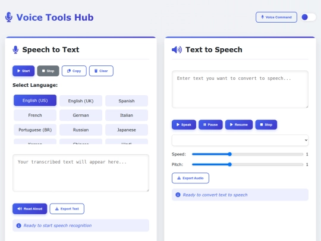Export the generated audio
This screenshot has height=241, width=321.
[x=190, y=178]
